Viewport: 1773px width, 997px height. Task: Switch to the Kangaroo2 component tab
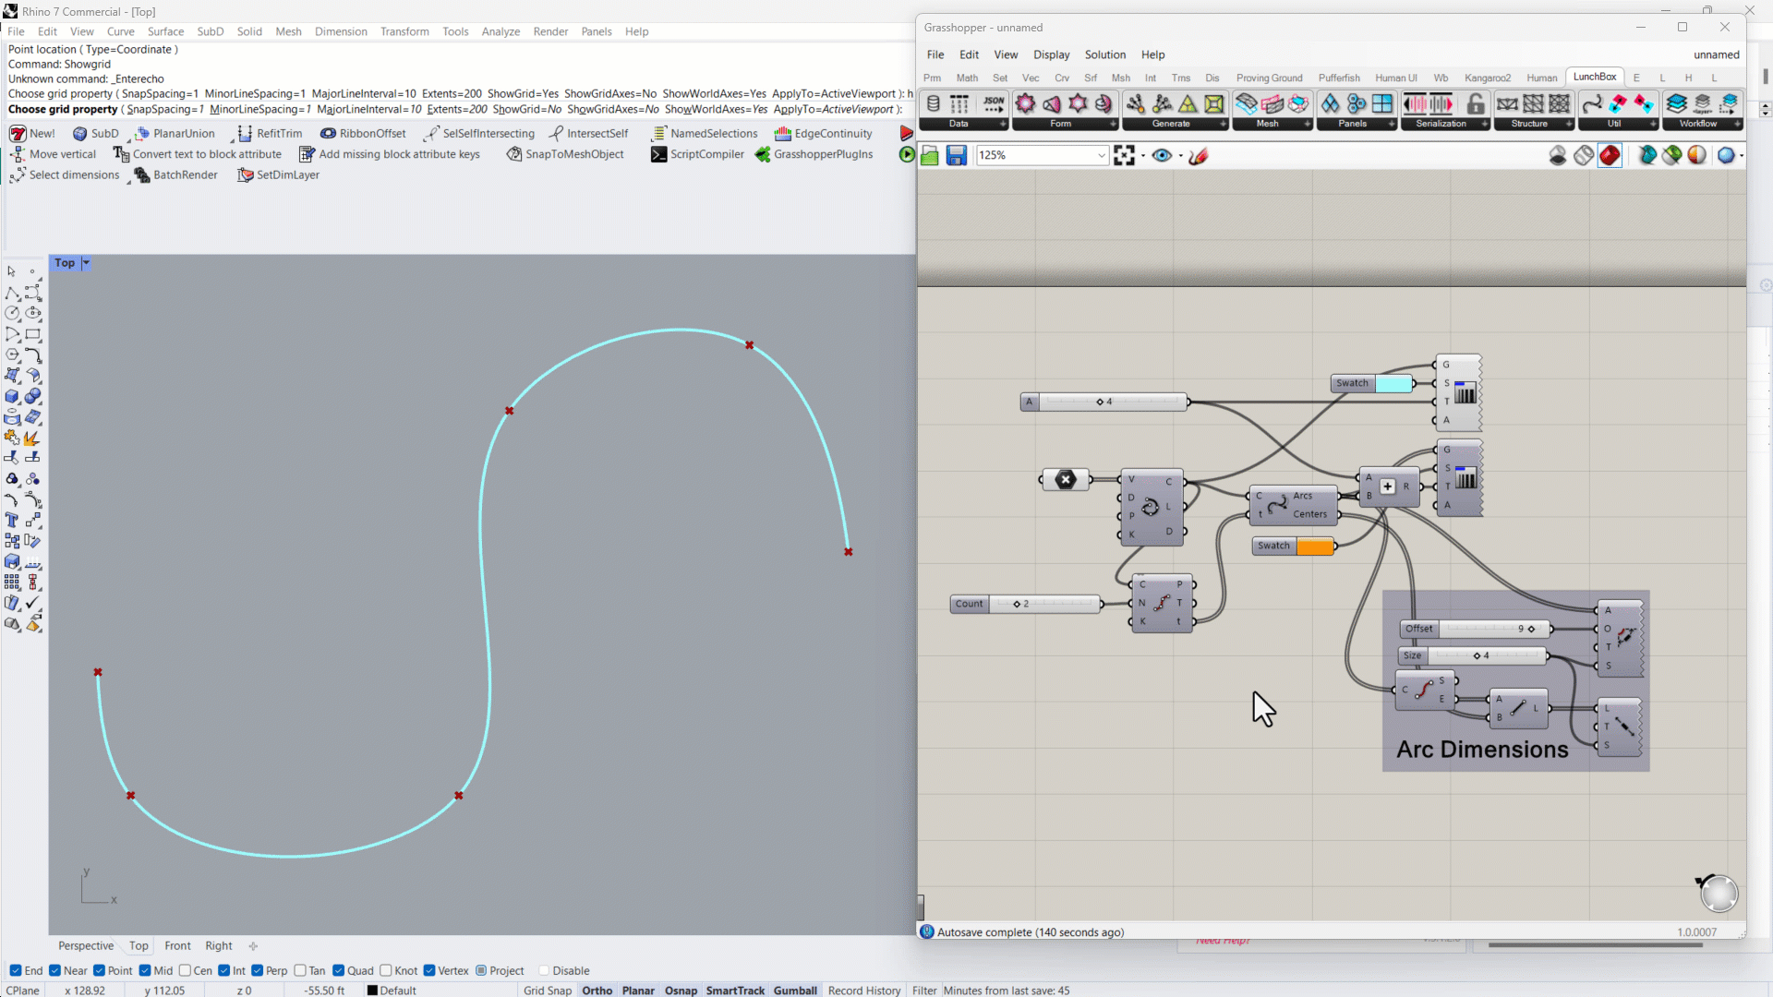point(1487,78)
